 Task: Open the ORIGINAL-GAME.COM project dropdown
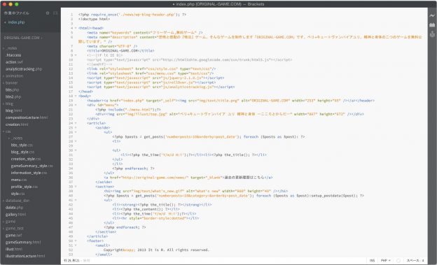point(23,38)
